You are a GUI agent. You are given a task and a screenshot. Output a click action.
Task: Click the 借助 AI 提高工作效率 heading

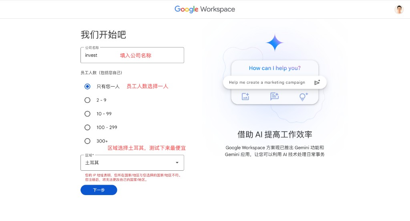point(275,134)
